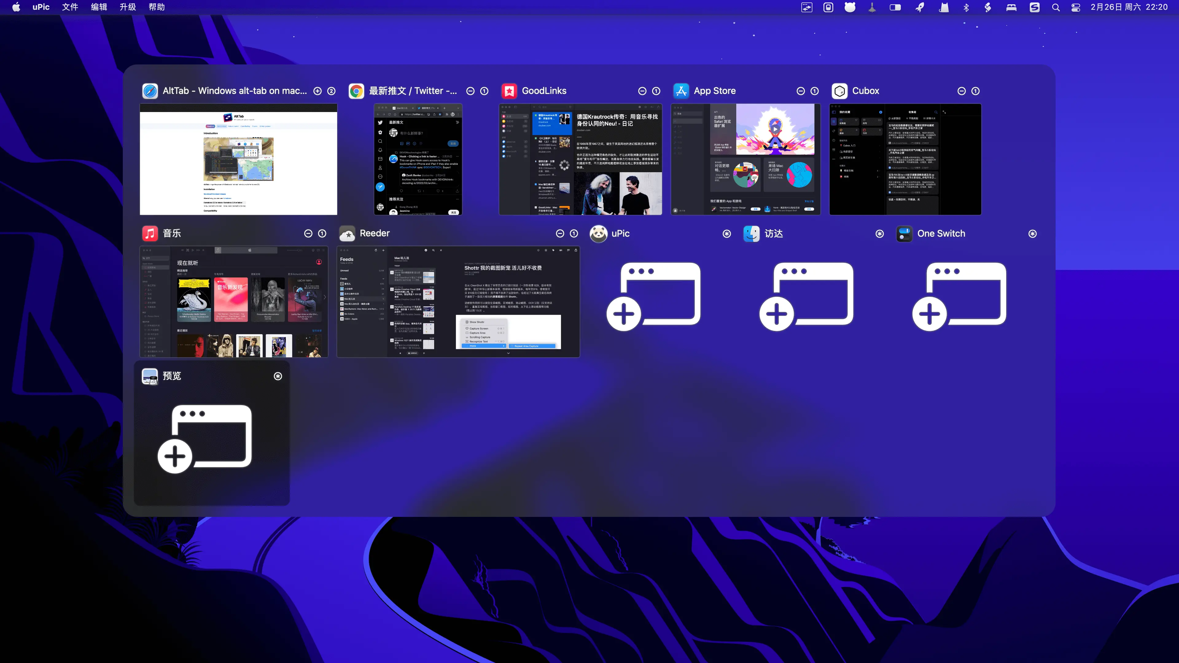Click the Cubox app icon

click(839, 91)
